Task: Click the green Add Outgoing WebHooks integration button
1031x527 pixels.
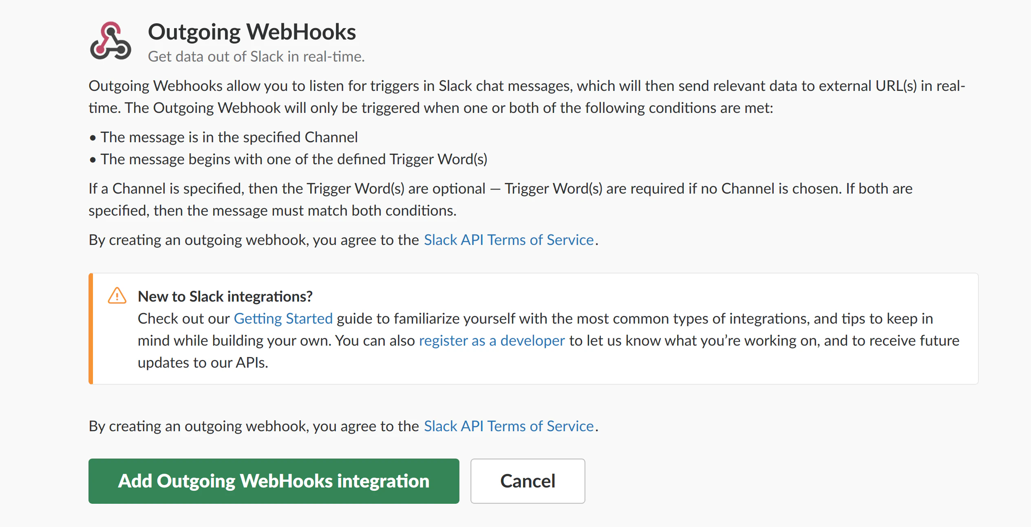Action: point(274,481)
